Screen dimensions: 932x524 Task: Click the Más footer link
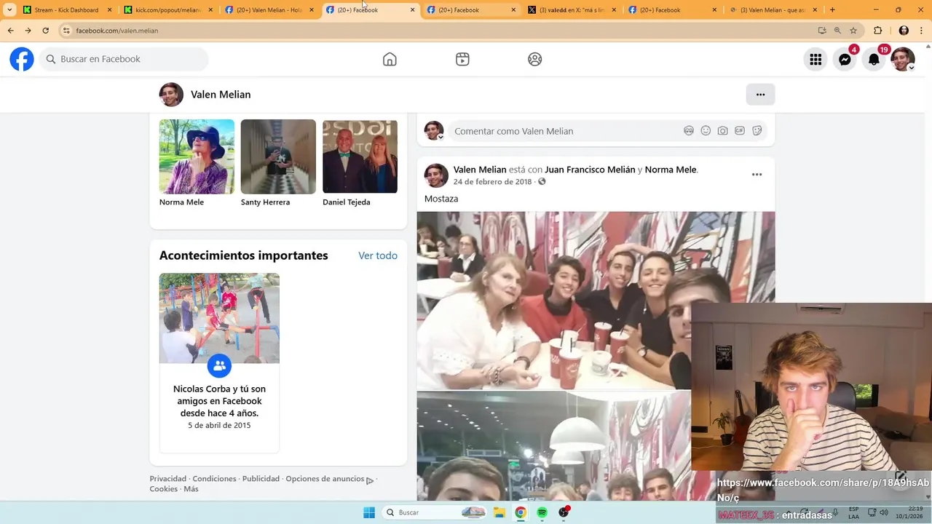point(191,489)
